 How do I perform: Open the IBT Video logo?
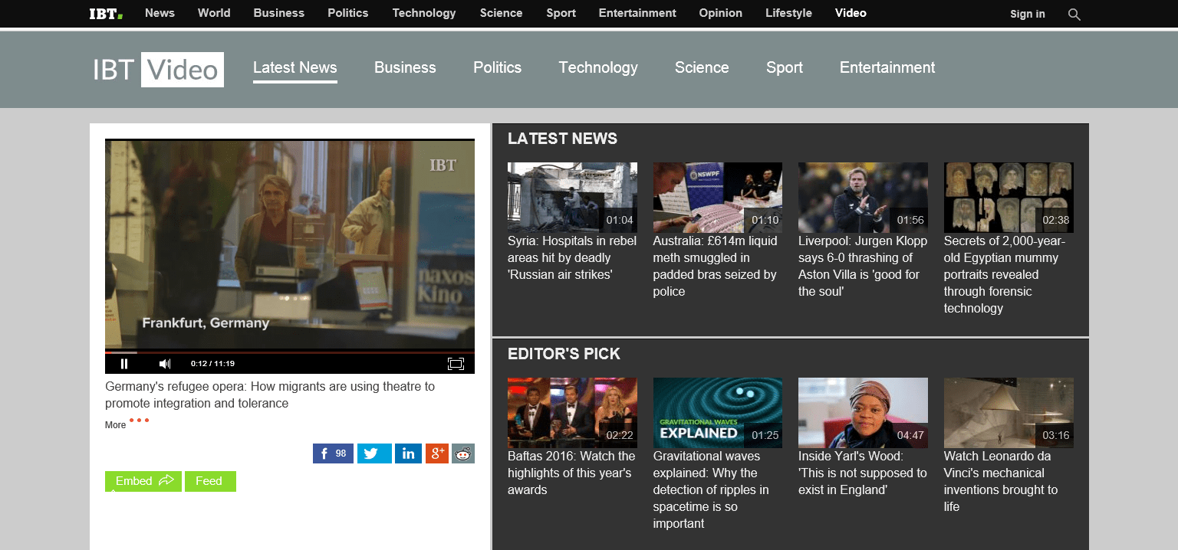[x=158, y=70]
